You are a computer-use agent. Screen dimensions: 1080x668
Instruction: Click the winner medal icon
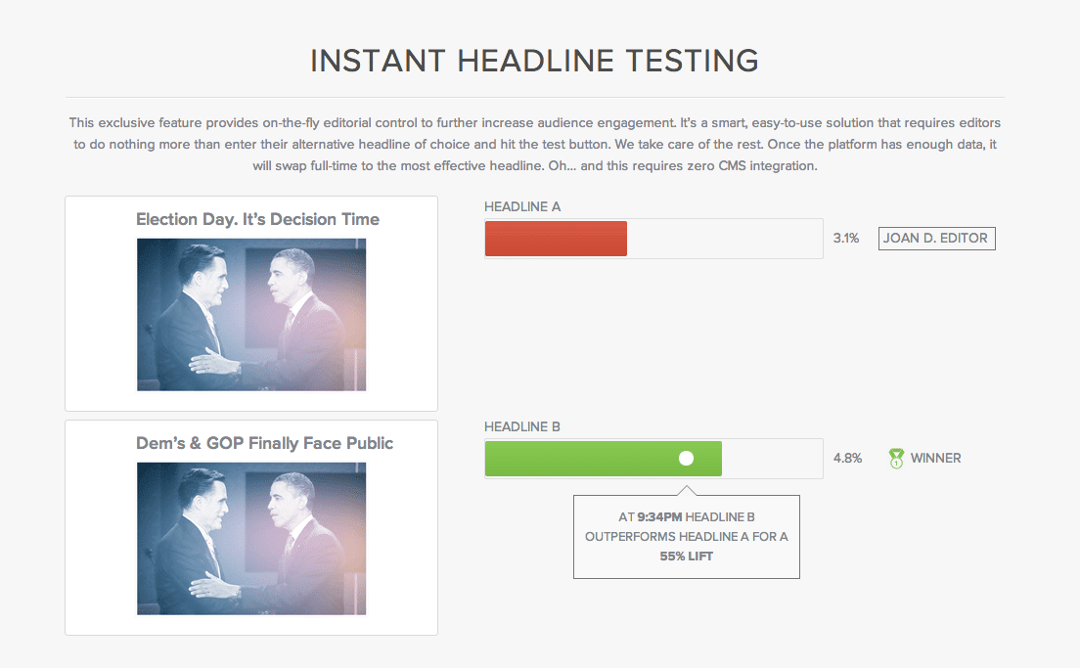(896, 458)
